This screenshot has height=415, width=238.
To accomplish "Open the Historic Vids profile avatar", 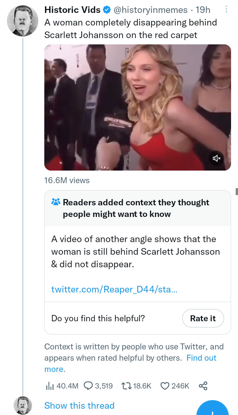I will click(22, 21).
